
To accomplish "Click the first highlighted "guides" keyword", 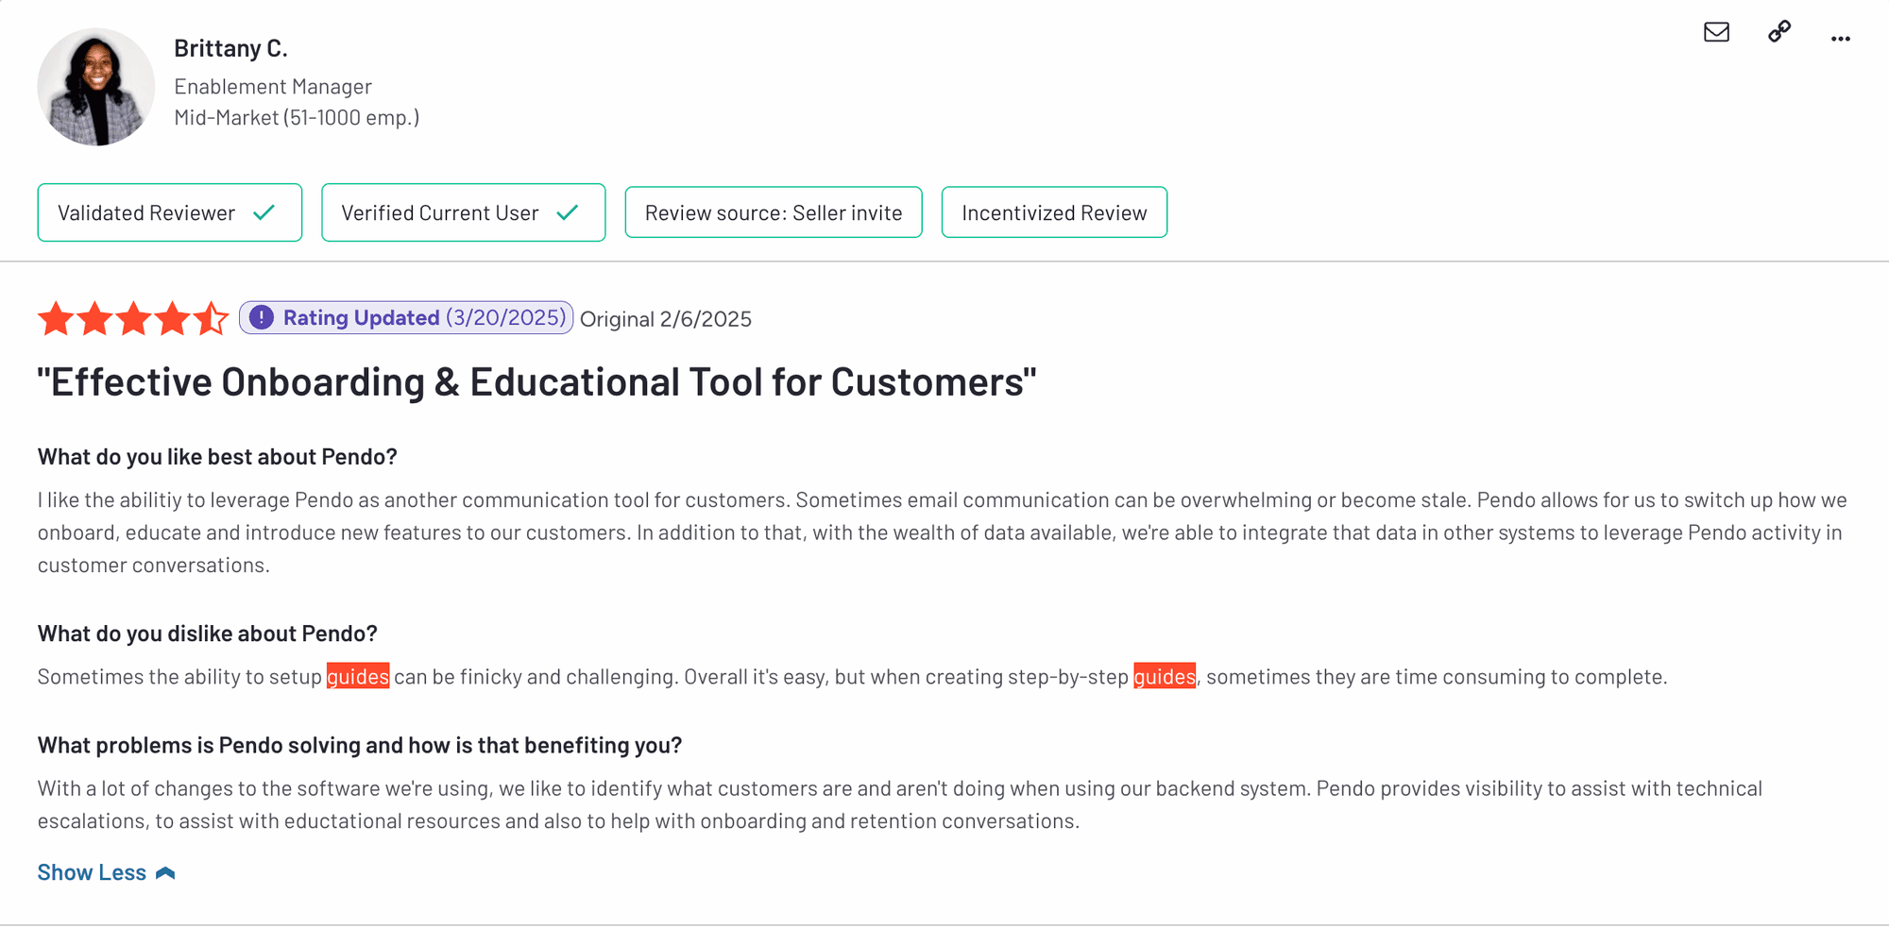I will point(358,677).
